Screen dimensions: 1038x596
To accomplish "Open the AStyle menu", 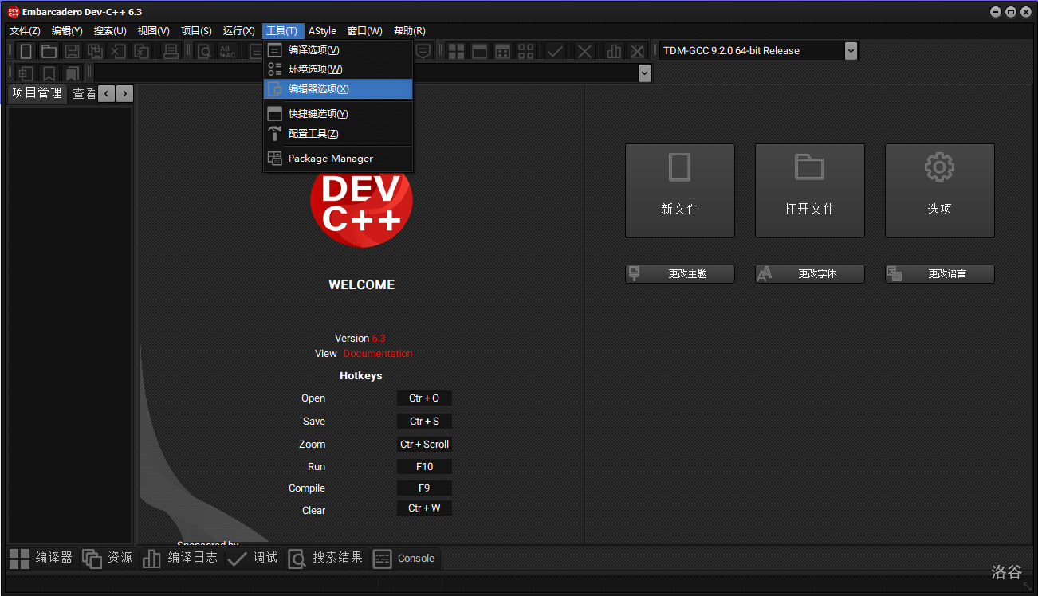I will click(322, 31).
